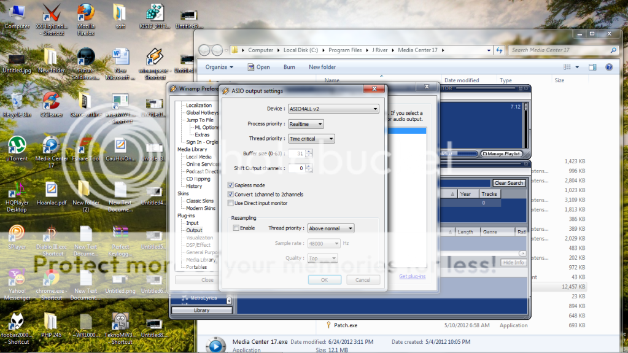Launch µTorrent desktop icon
Screen dimensions: 628x353
[17, 148]
